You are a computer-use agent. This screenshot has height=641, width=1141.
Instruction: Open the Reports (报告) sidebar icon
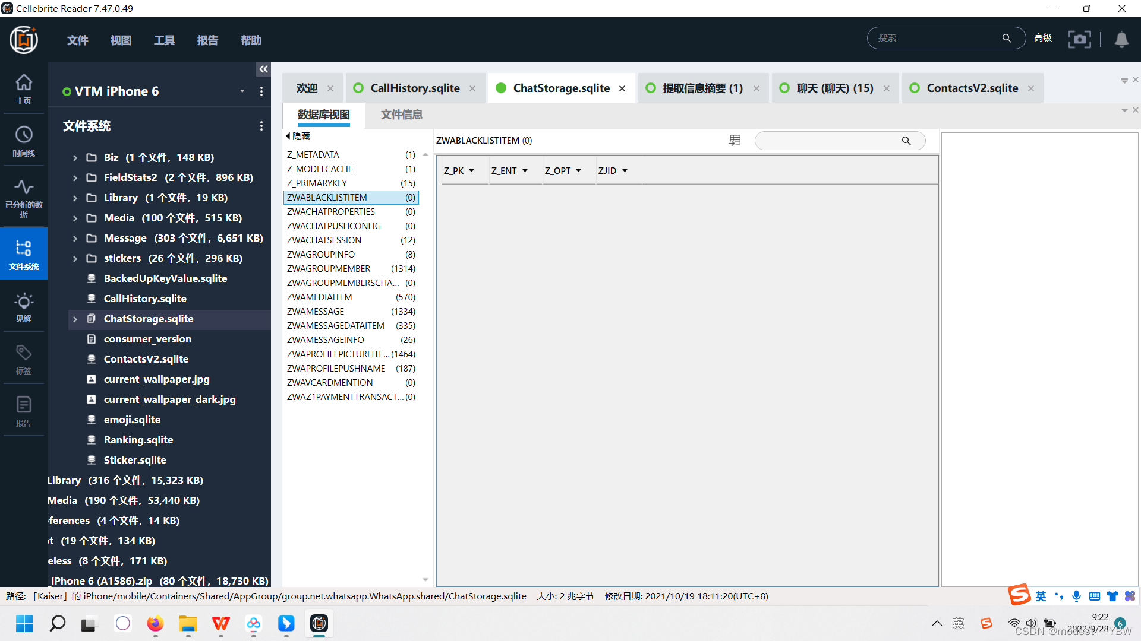24,411
